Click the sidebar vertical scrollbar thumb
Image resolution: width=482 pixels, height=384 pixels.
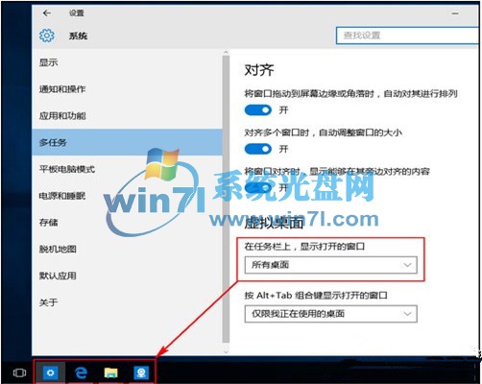click(226, 199)
